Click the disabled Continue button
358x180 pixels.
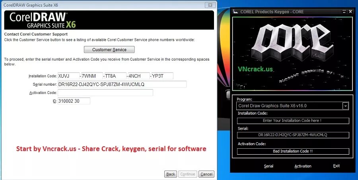[188, 174]
